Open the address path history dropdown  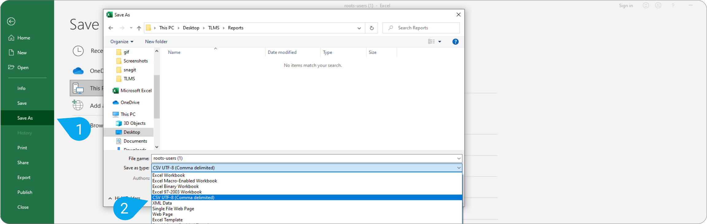coord(359,28)
